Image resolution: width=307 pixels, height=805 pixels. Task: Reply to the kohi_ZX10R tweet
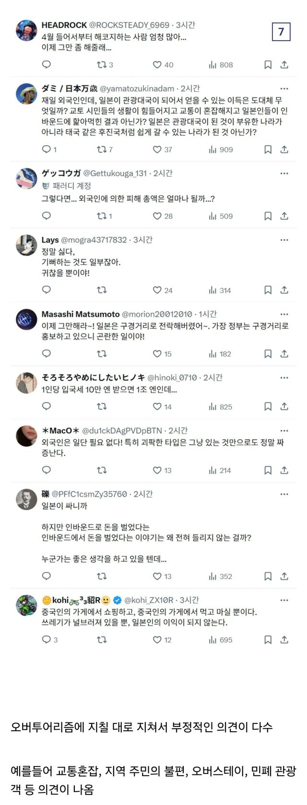(47, 640)
